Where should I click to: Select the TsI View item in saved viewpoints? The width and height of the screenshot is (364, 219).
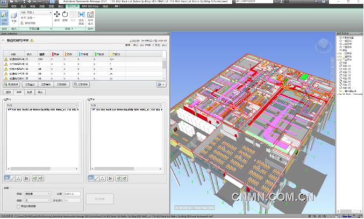(348, 94)
